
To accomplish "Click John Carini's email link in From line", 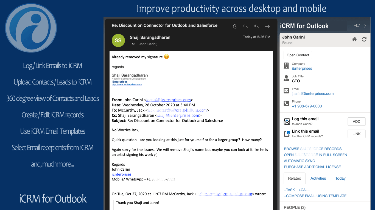I will [168, 100].
